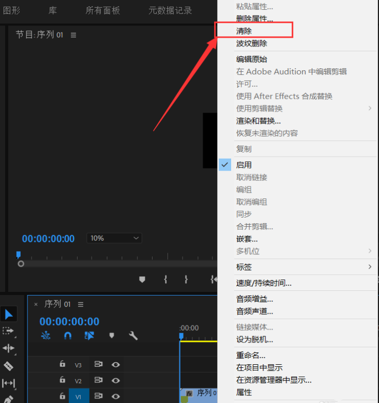This screenshot has height=403, width=379.
Task: Click Add Marker in Program Monitor
Action: click(142, 279)
